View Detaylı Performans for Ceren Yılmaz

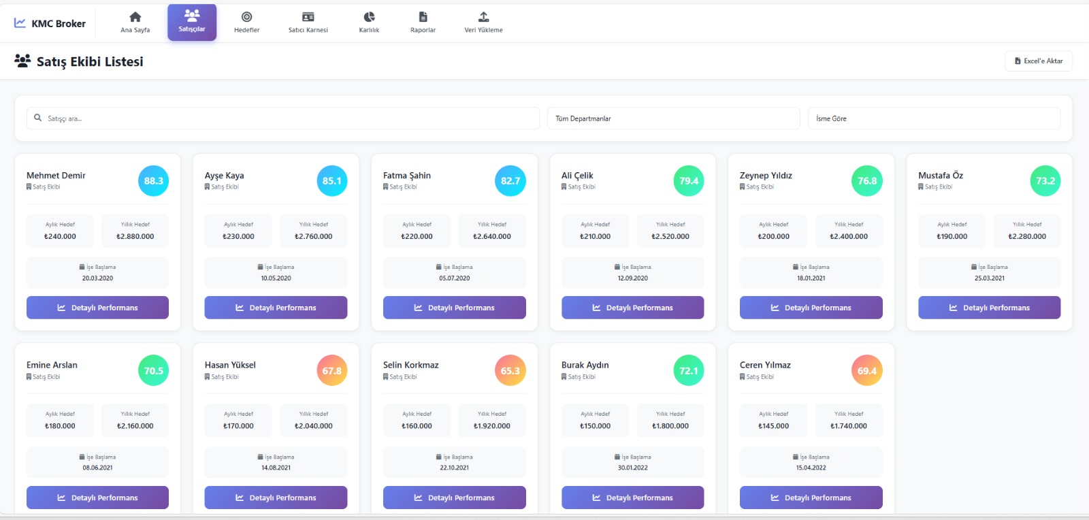tap(811, 498)
